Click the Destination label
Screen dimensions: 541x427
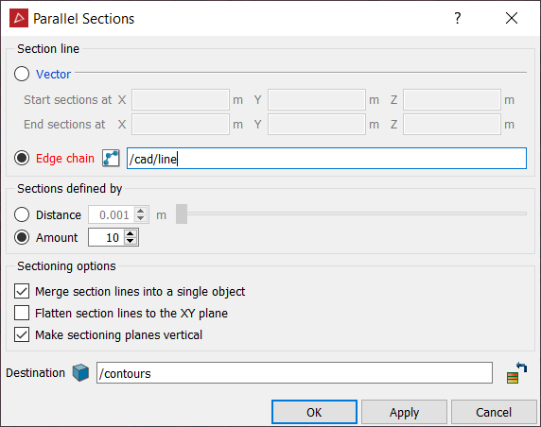tap(36, 373)
